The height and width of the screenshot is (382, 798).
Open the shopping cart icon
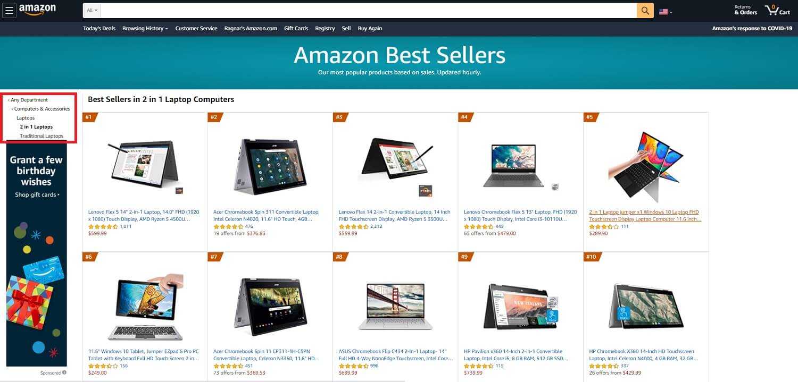pyautogui.click(x=778, y=10)
